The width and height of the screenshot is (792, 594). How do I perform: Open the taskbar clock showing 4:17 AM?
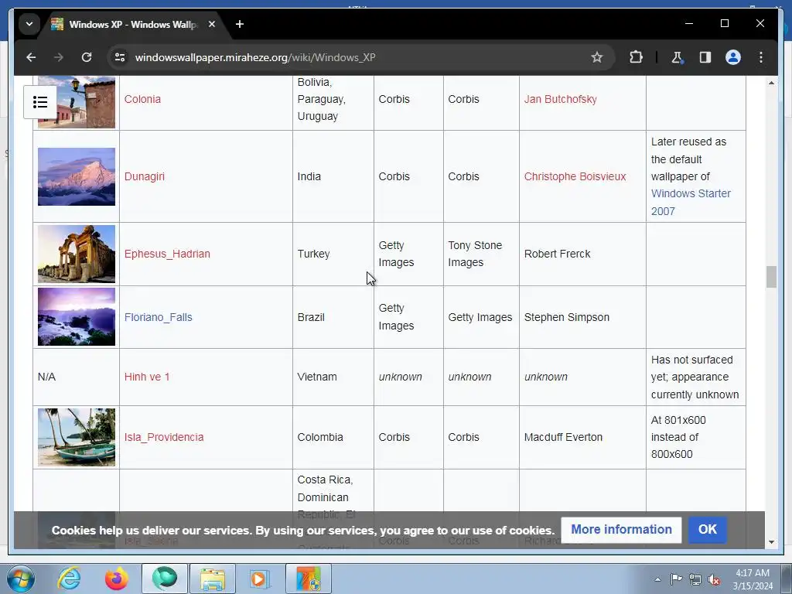(x=753, y=579)
